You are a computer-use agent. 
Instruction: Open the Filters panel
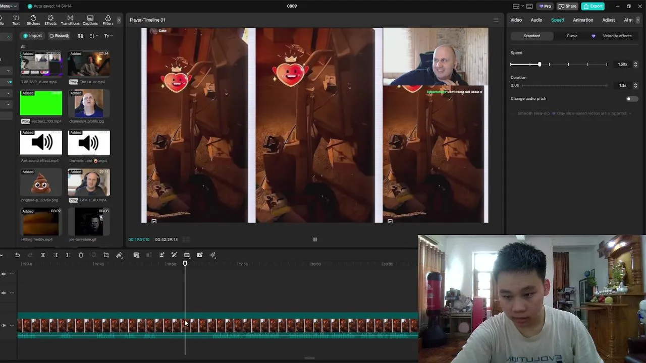[x=108, y=20]
